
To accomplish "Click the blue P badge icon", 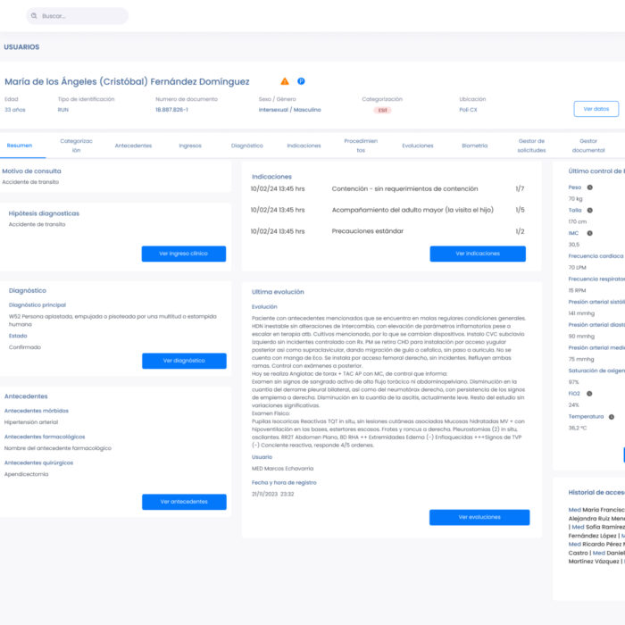I will [x=301, y=81].
